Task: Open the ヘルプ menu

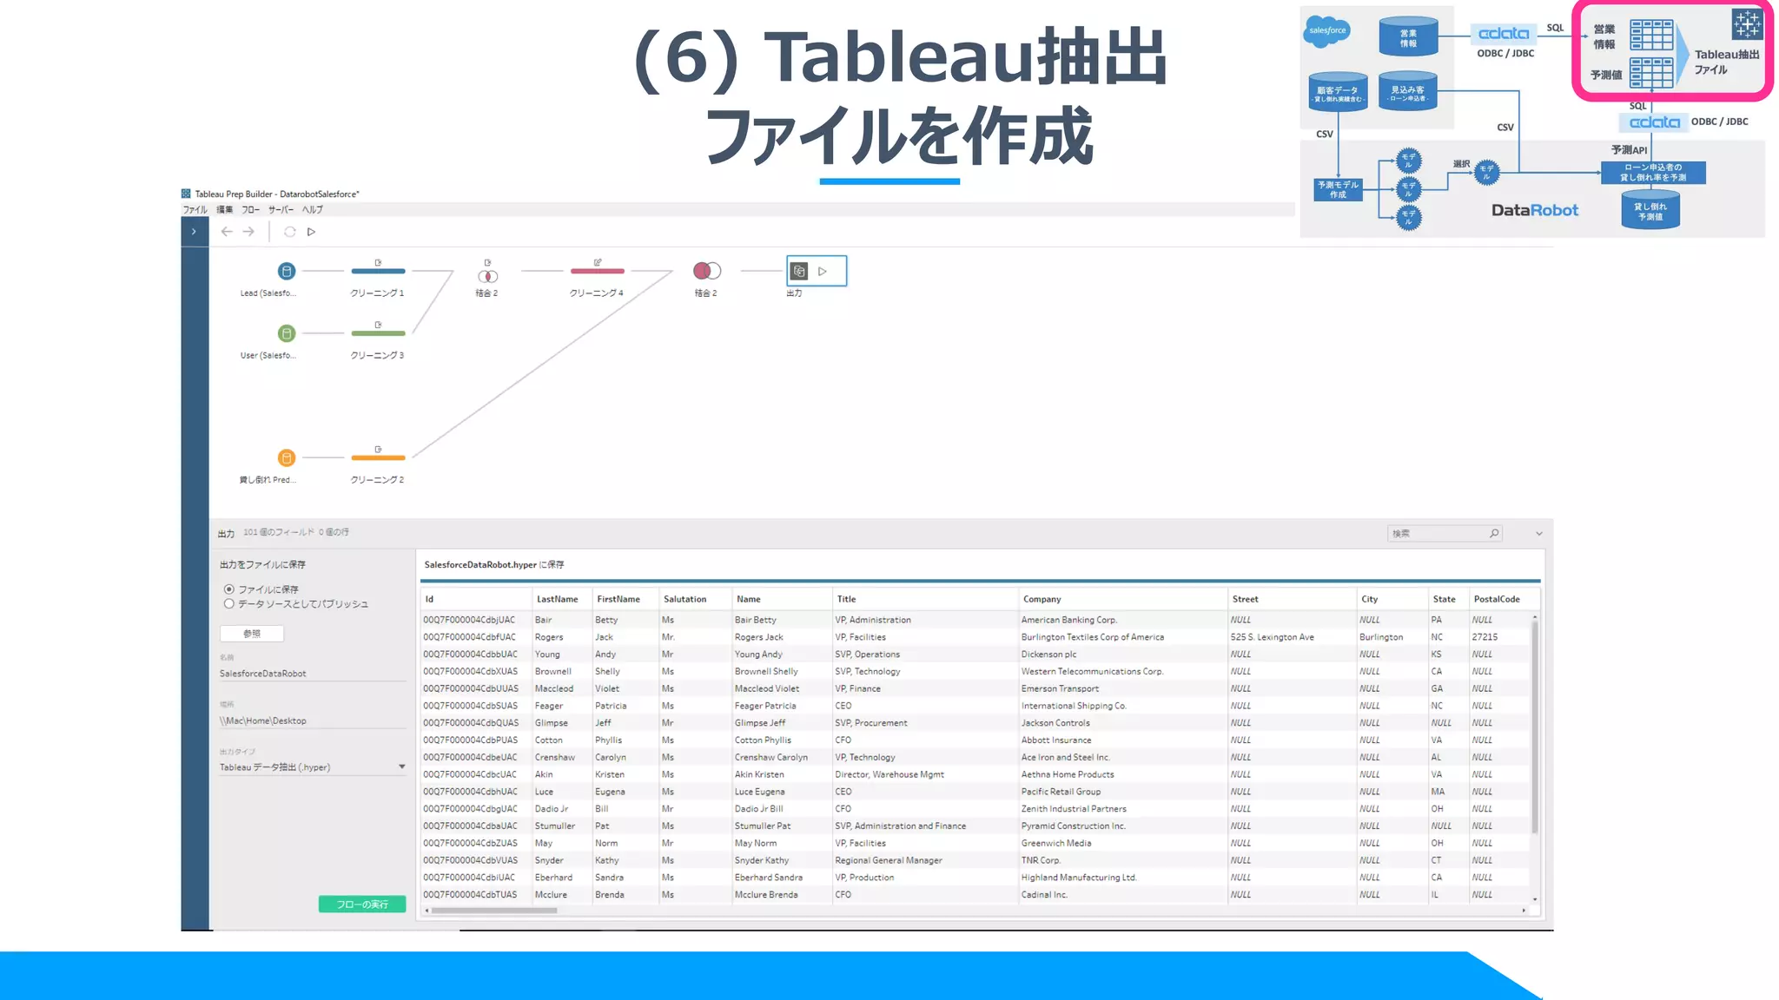Action: point(313,210)
